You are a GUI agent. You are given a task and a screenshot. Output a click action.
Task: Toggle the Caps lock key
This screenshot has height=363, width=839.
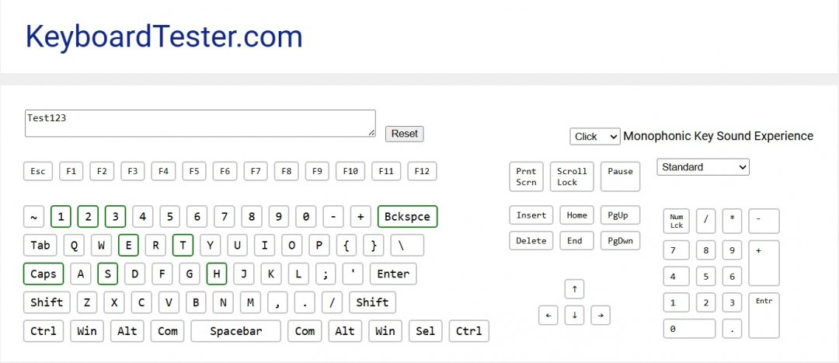44,274
